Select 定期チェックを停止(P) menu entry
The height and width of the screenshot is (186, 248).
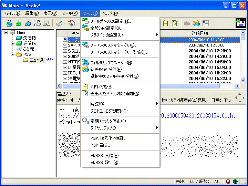coord(120,121)
